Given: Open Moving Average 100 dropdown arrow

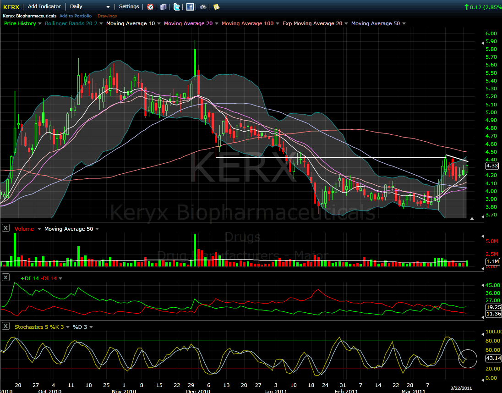Looking at the screenshot, I should (277, 24).
